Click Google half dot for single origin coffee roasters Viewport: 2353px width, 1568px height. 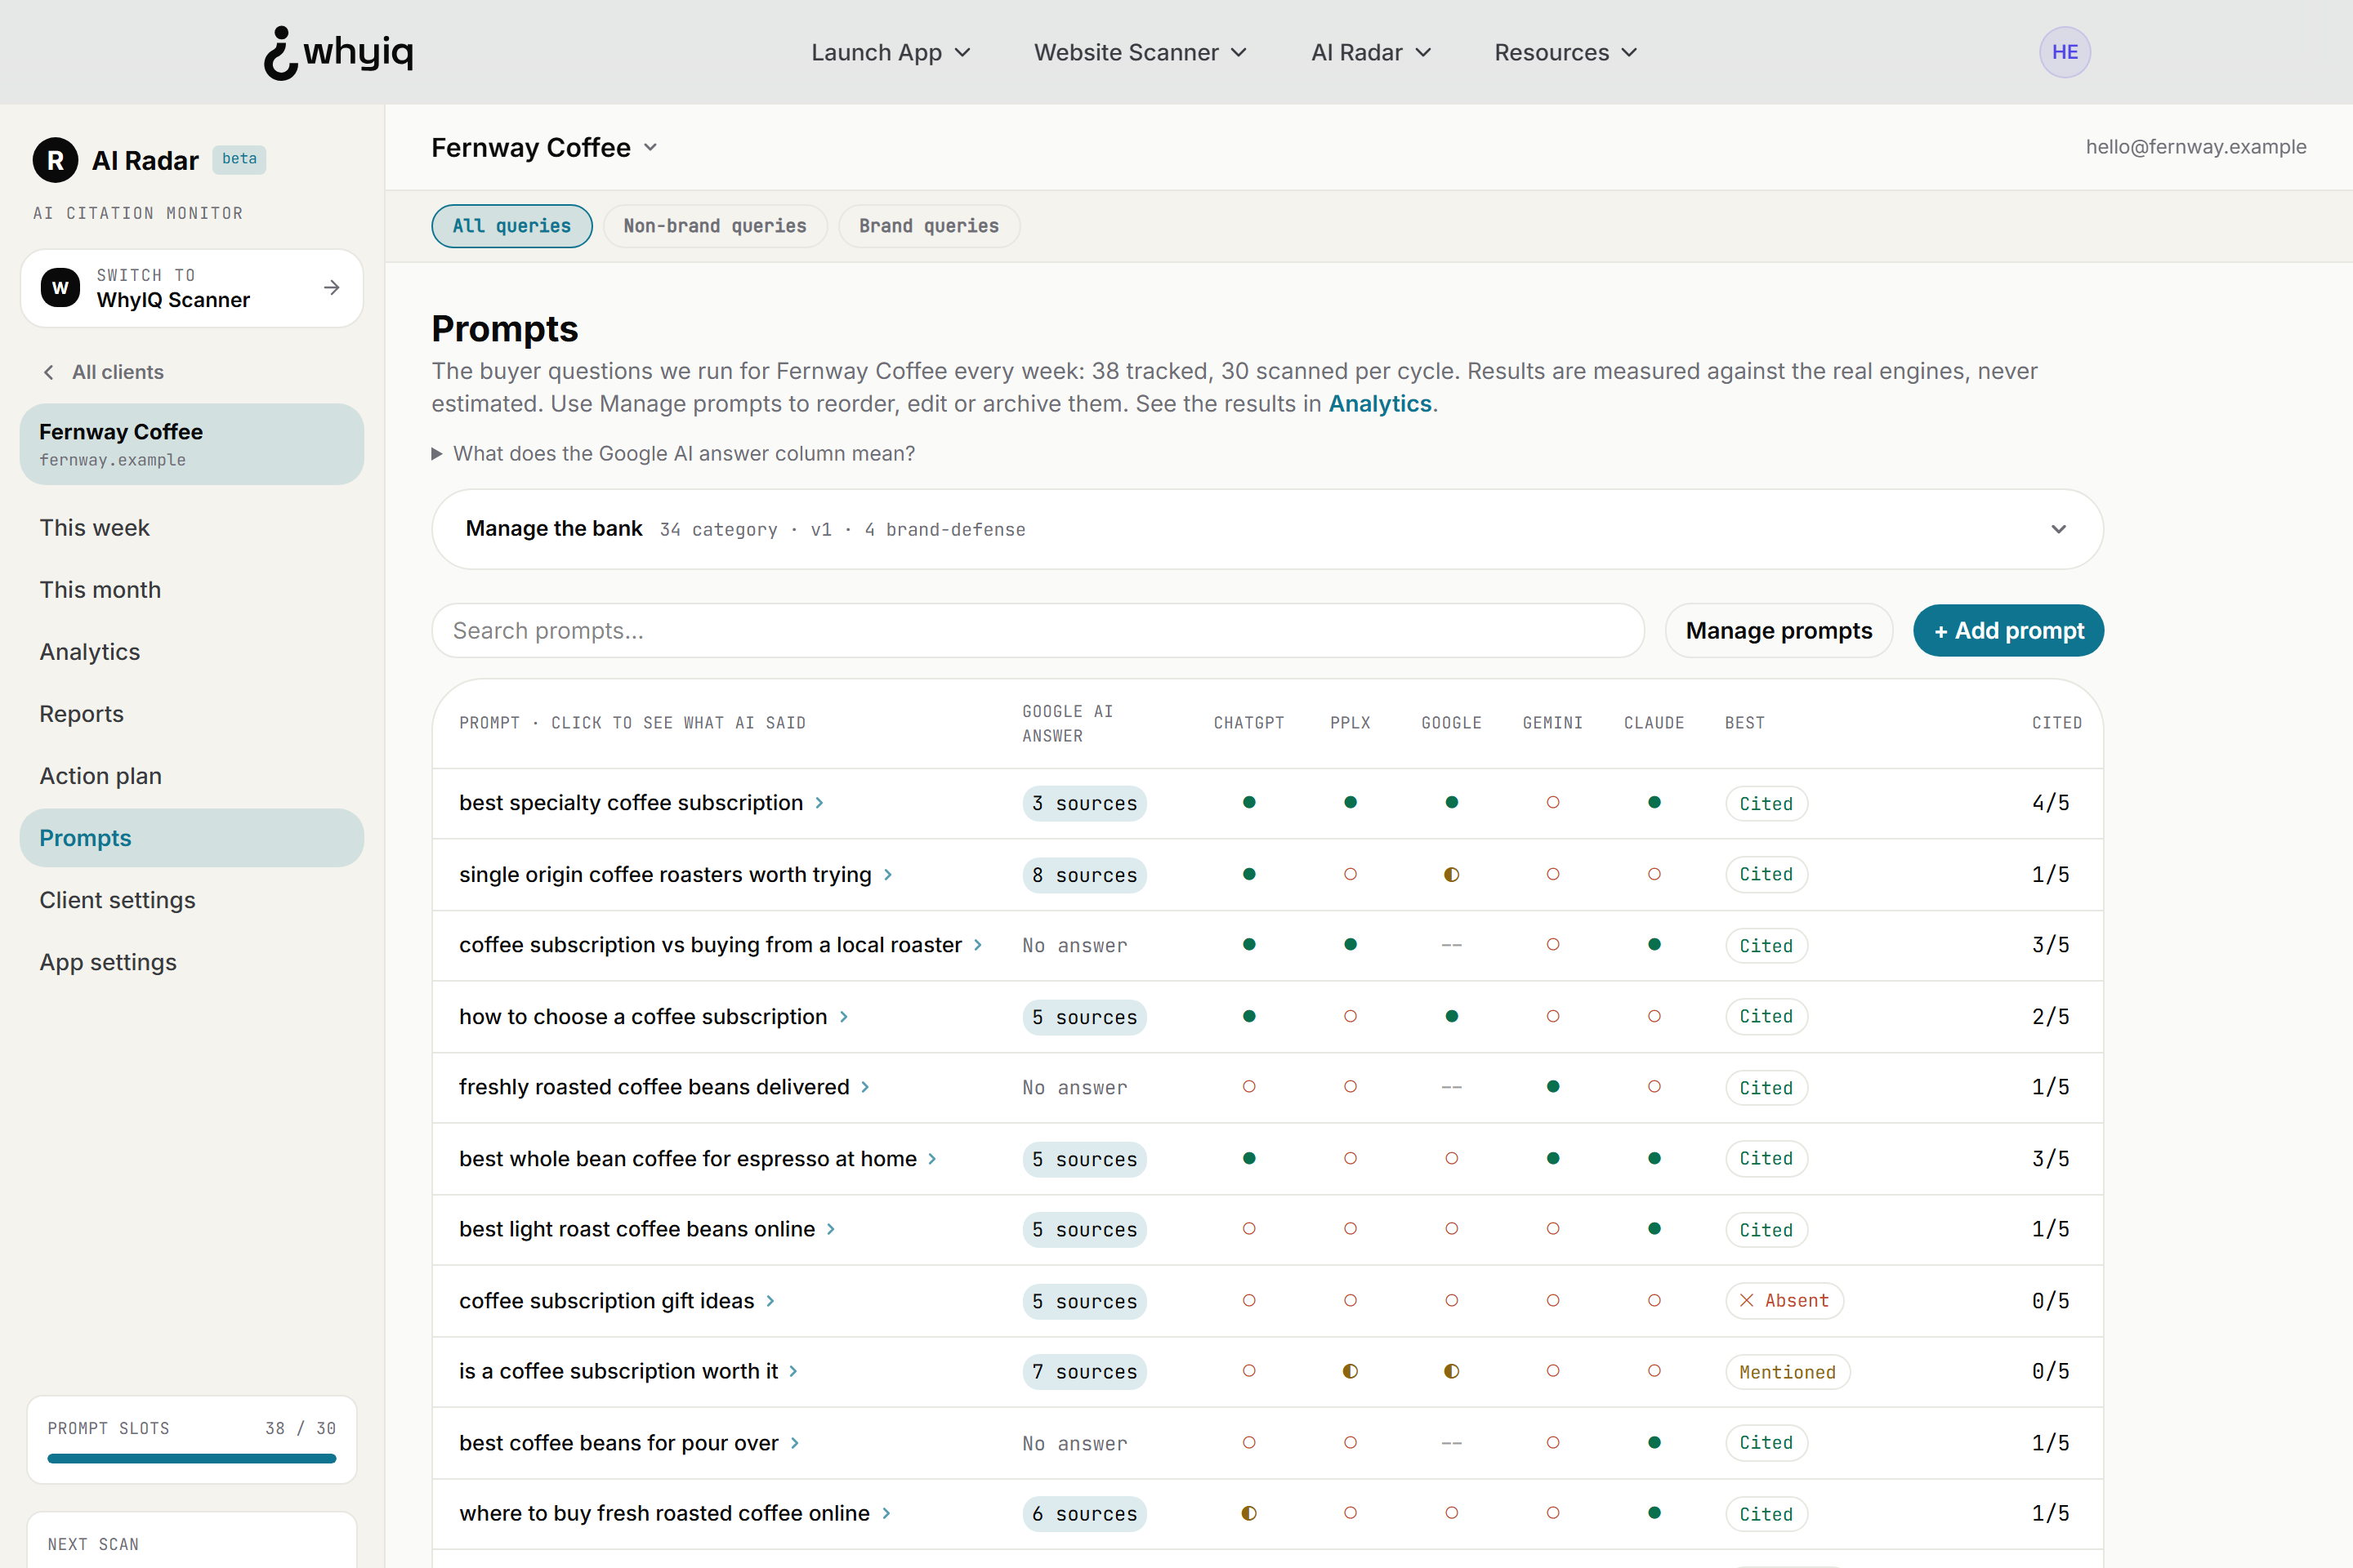point(1452,874)
